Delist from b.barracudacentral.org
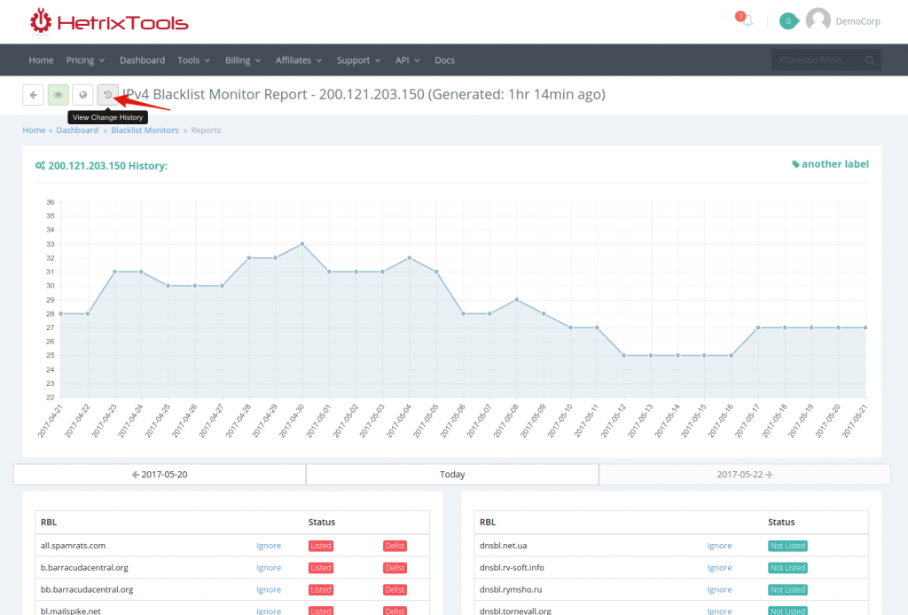 tap(395, 567)
